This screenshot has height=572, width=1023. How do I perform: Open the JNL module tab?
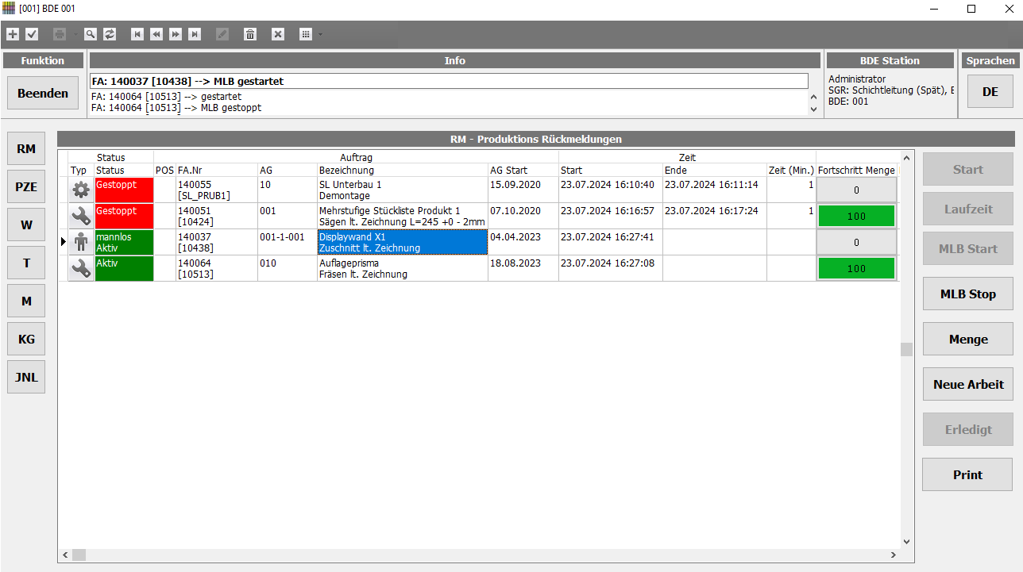click(26, 377)
